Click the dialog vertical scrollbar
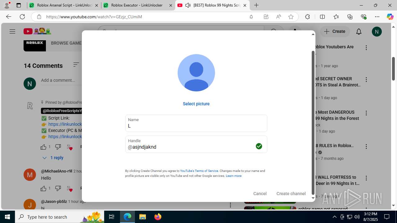 (313, 122)
